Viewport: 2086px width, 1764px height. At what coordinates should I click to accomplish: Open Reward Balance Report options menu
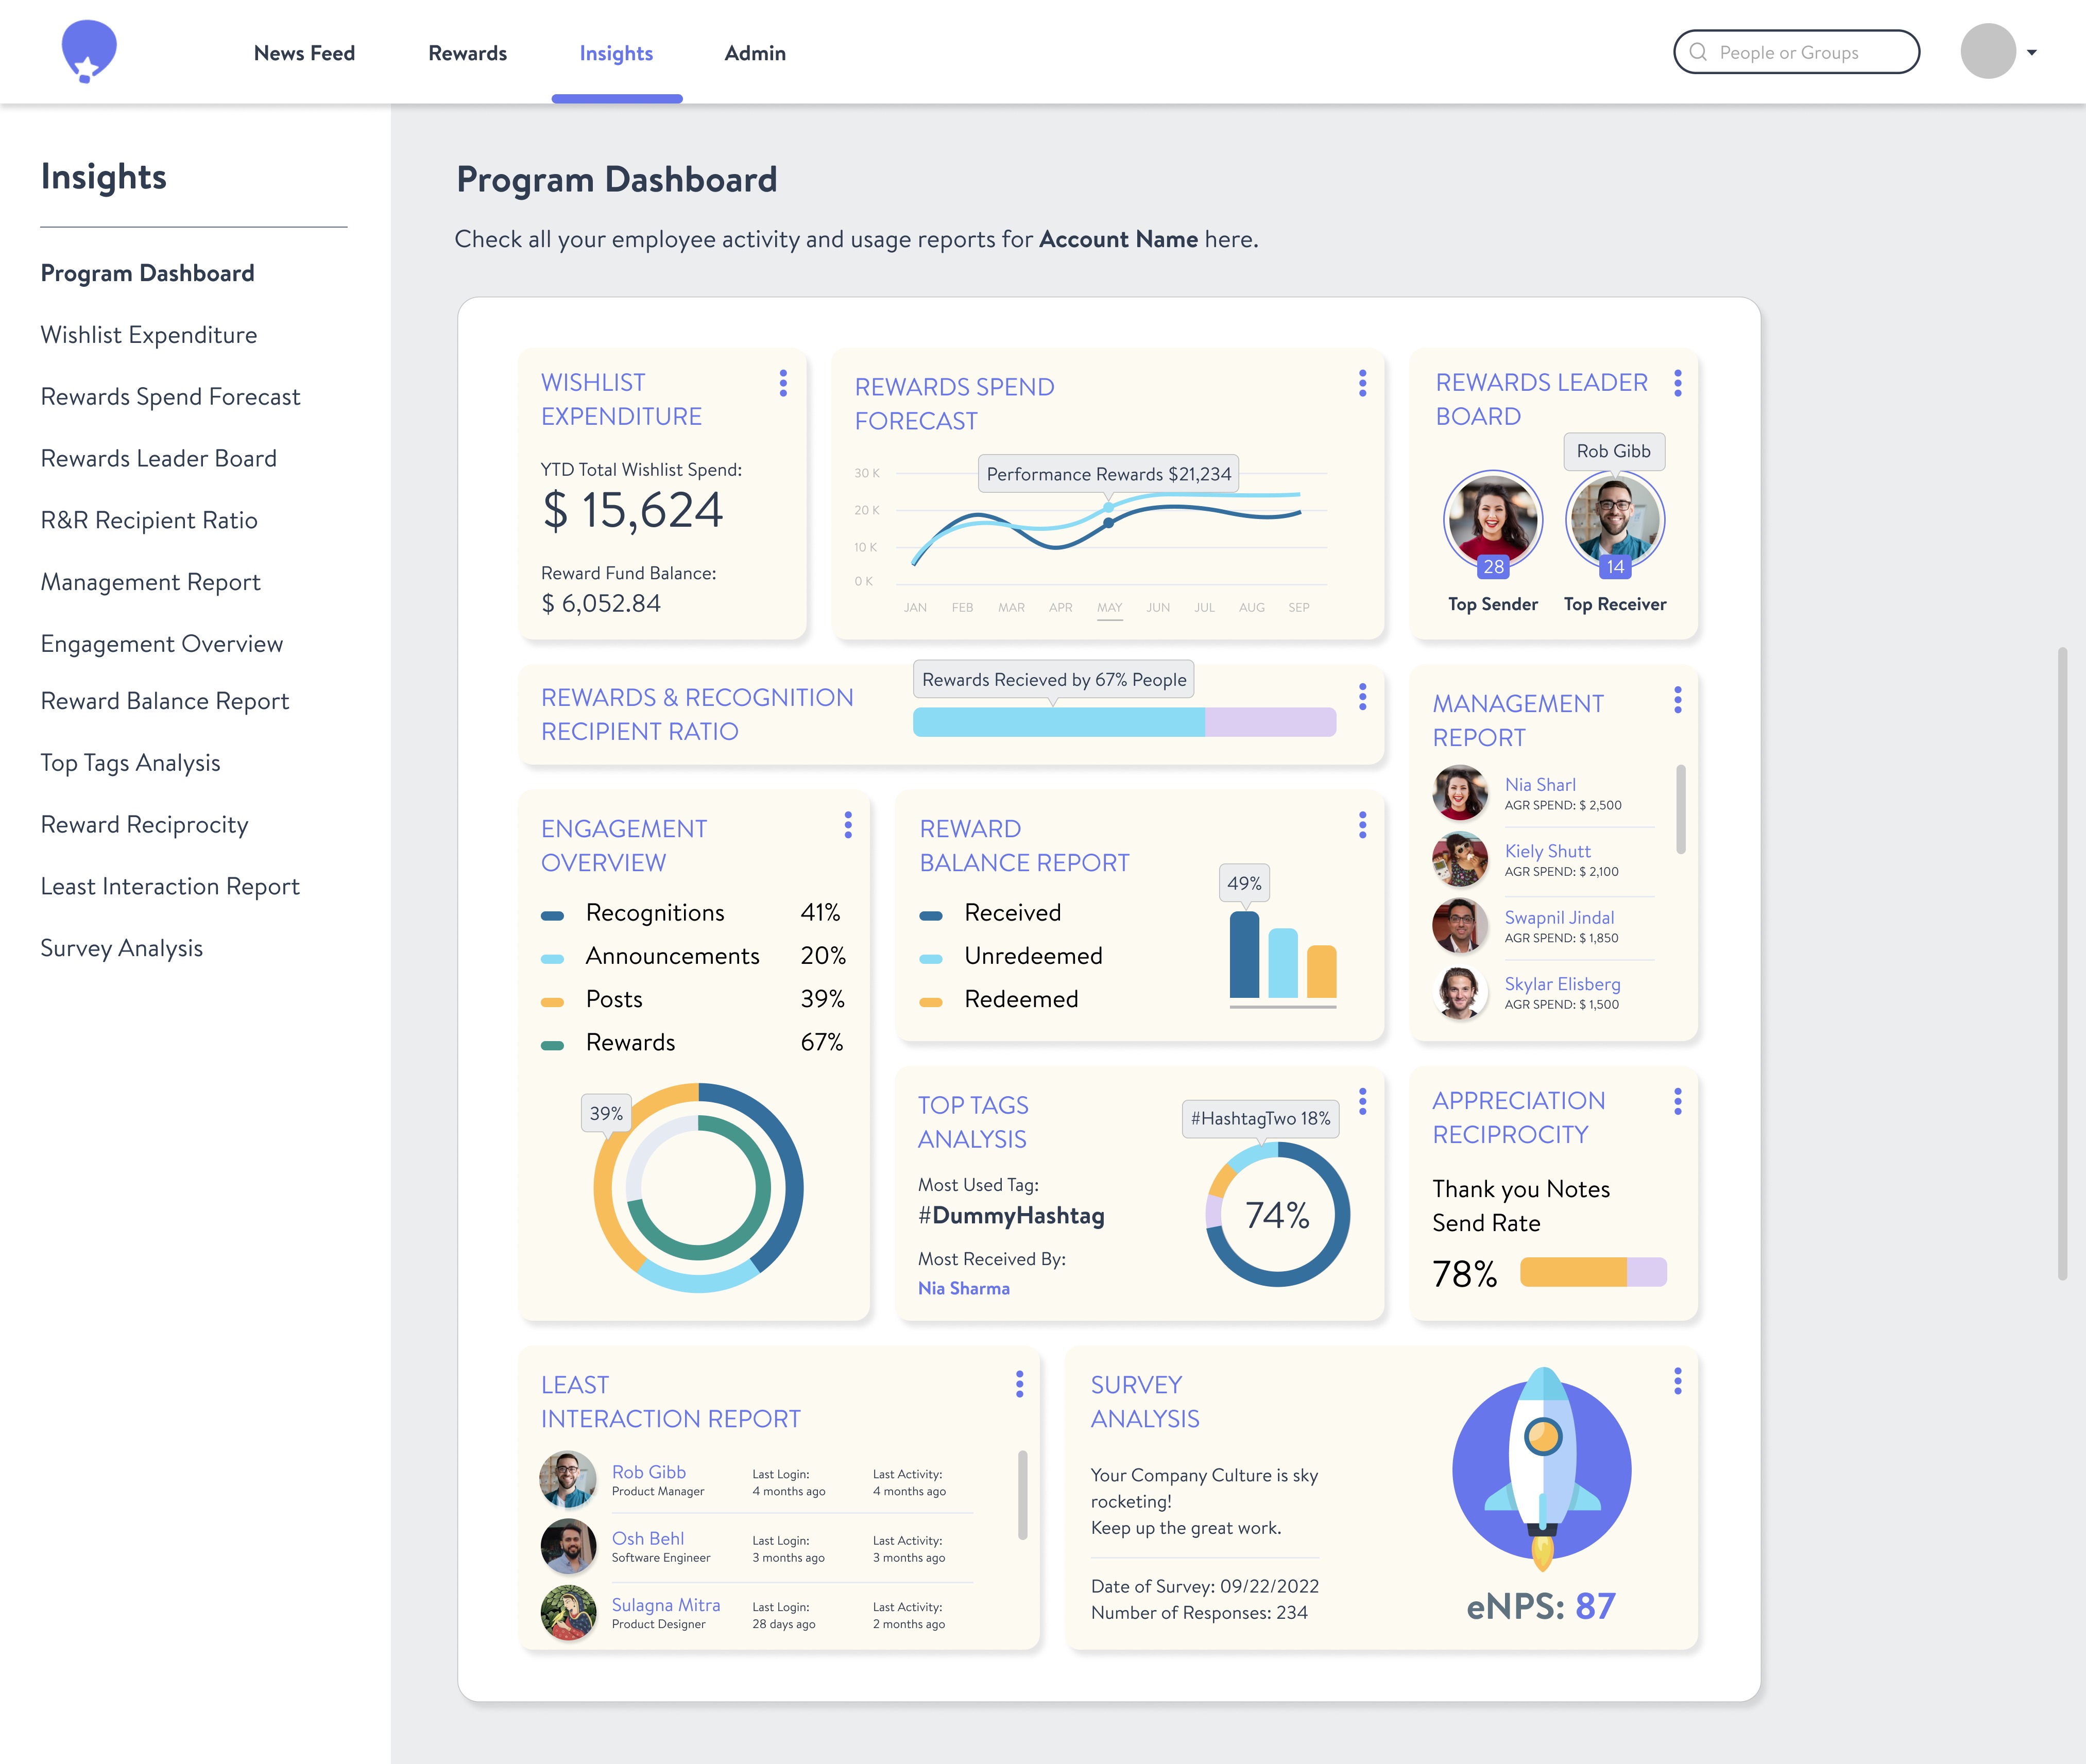[1362, 825]
